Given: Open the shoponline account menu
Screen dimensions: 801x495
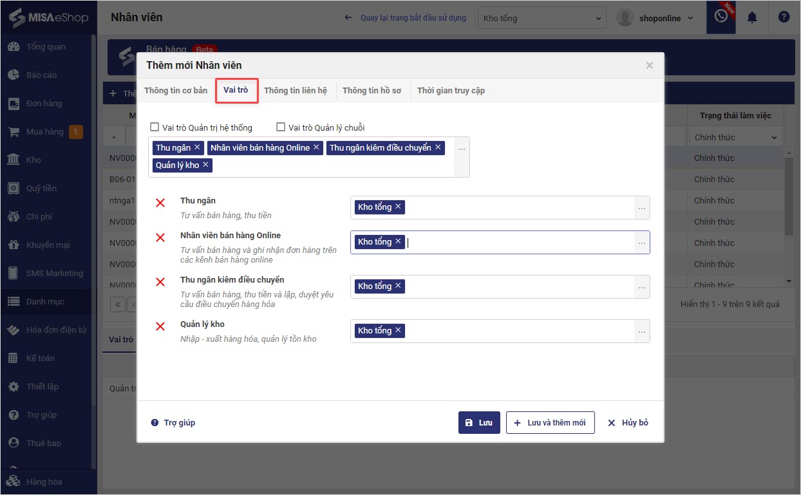Looking at the screenshot, I should pos(655,18).
